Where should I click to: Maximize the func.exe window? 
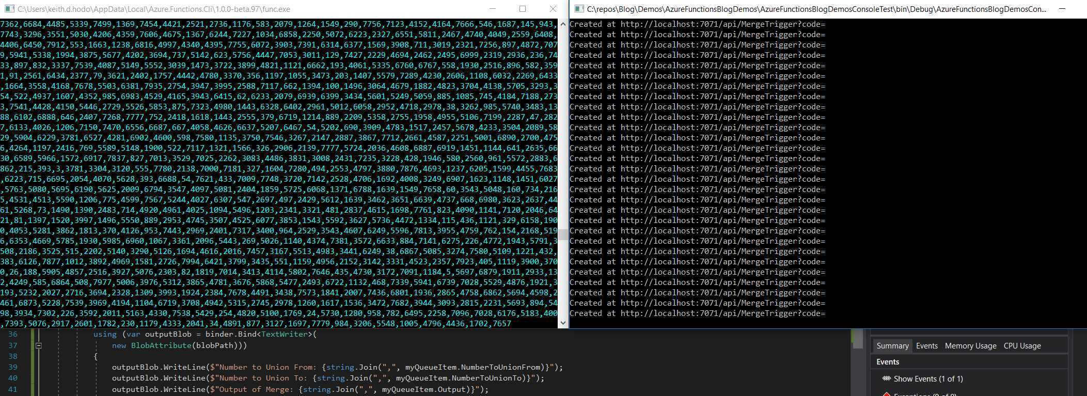click(523, 9)
